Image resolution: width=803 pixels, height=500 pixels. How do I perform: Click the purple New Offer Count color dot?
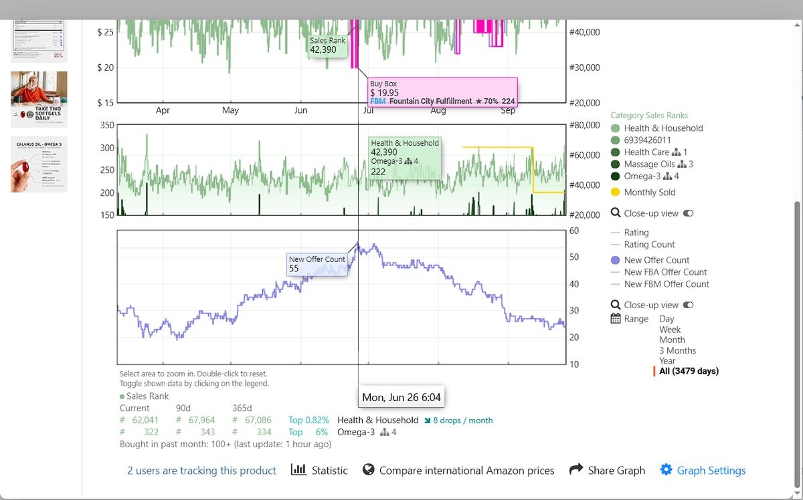615,260
